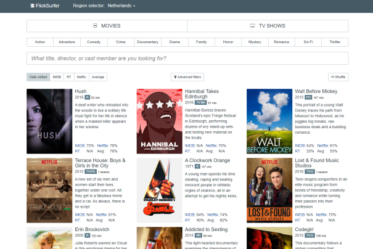Viewport: 373px width, 249px height.
Task: Open the IMDB link for A Clockwork Orange
Action: click(x=190, y=214)
